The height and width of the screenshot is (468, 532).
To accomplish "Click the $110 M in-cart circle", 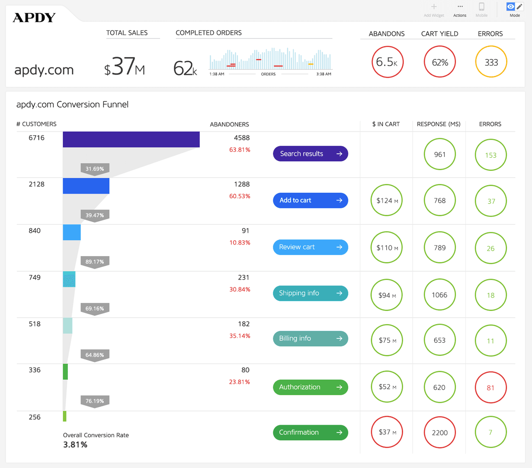I will (x=387, y=248).
